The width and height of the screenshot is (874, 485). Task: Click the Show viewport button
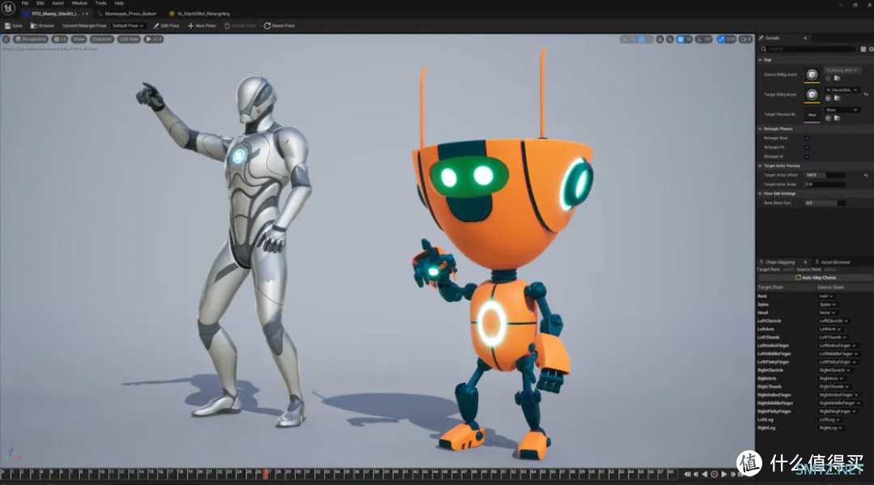pos(78,39)
